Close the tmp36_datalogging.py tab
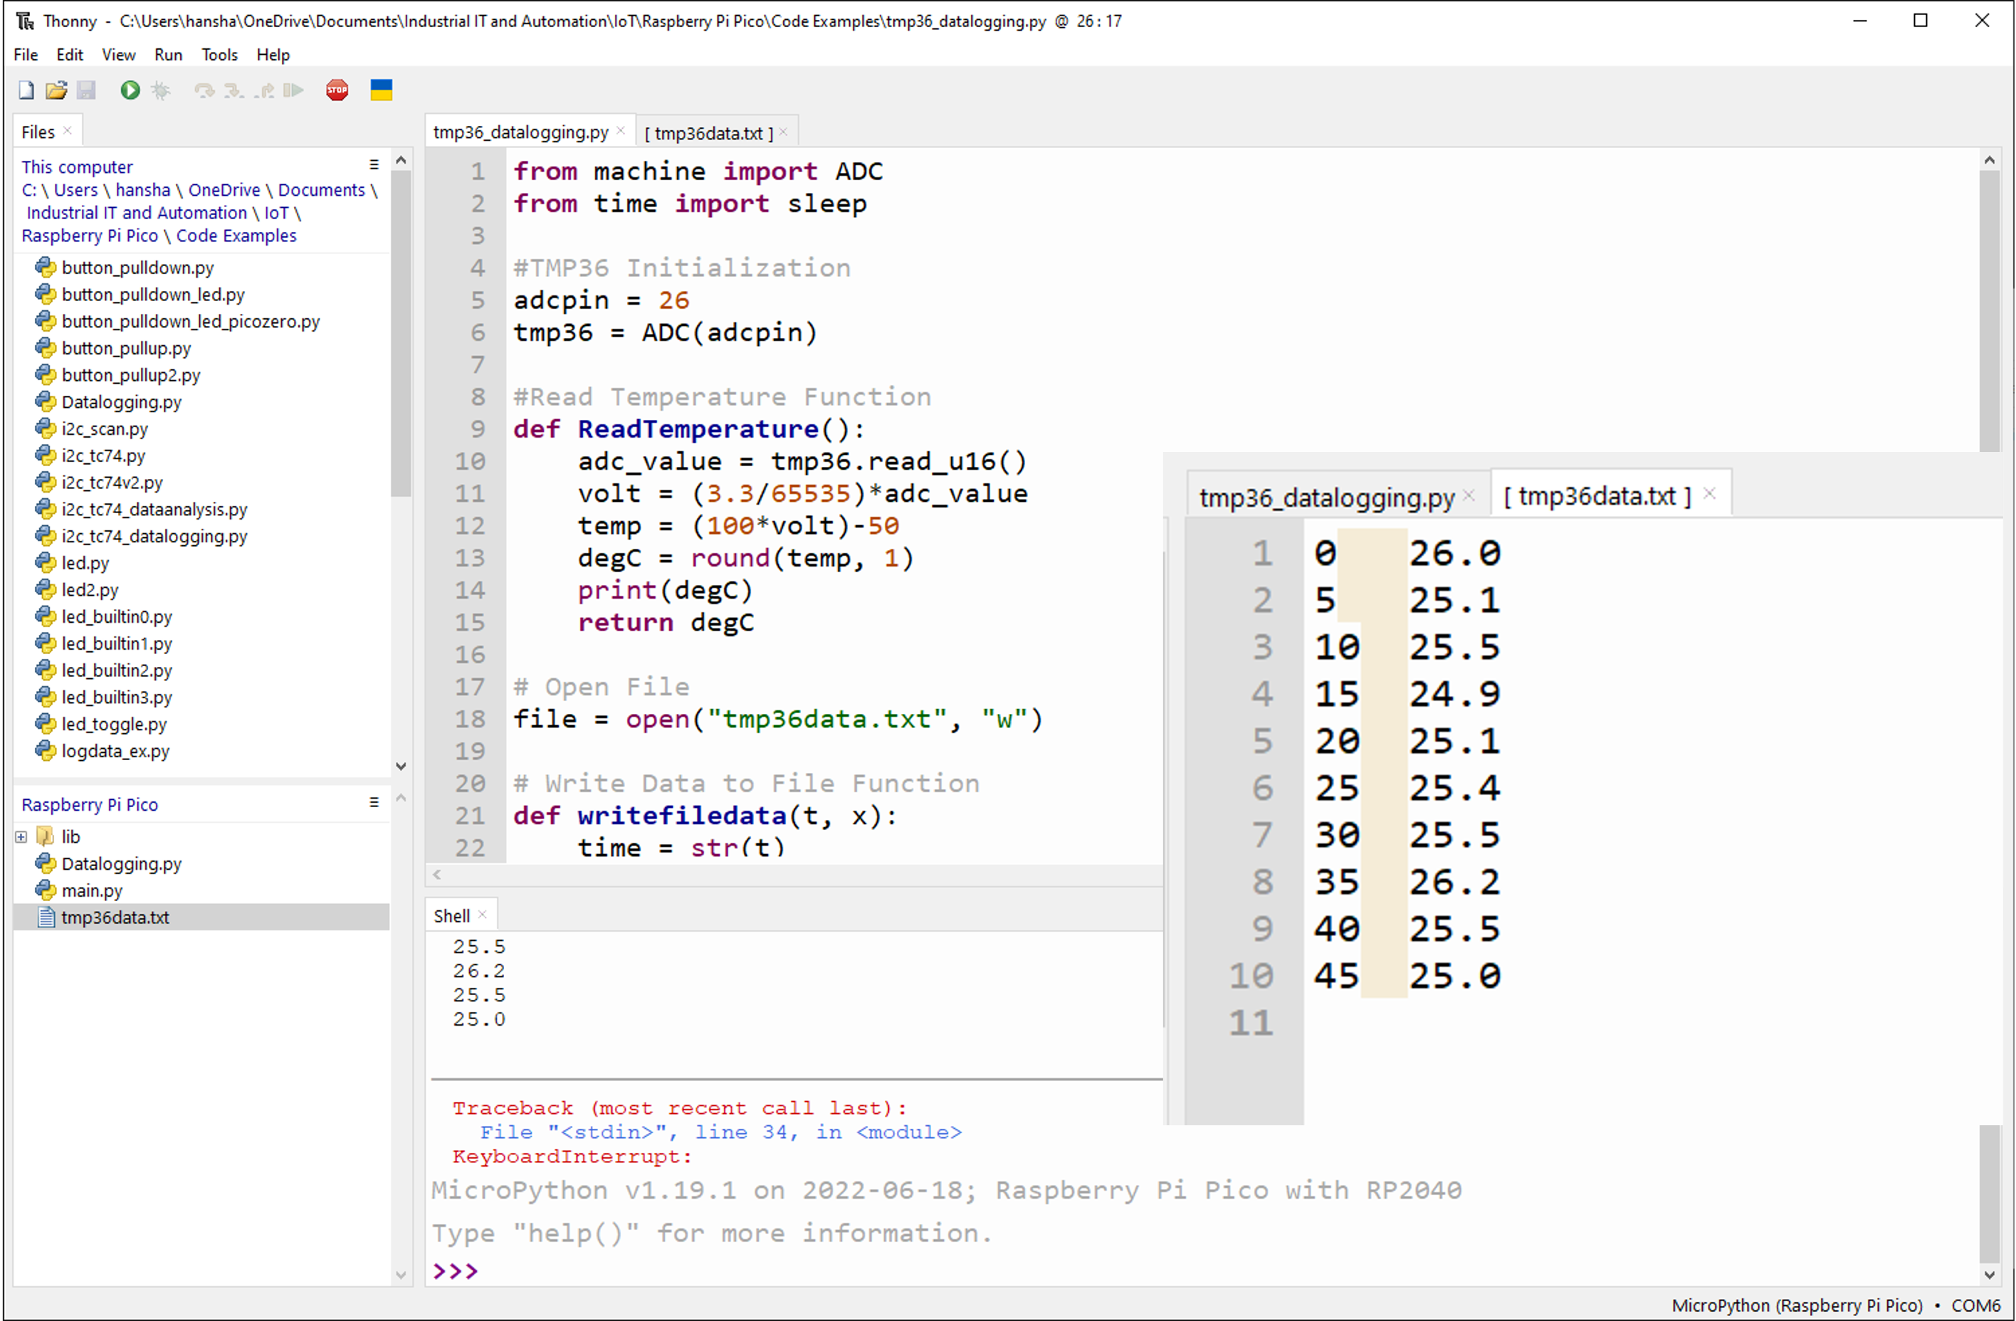The height and width of the screenshot is (1321, 2016). pyautogui.click(x=621, y=130)
